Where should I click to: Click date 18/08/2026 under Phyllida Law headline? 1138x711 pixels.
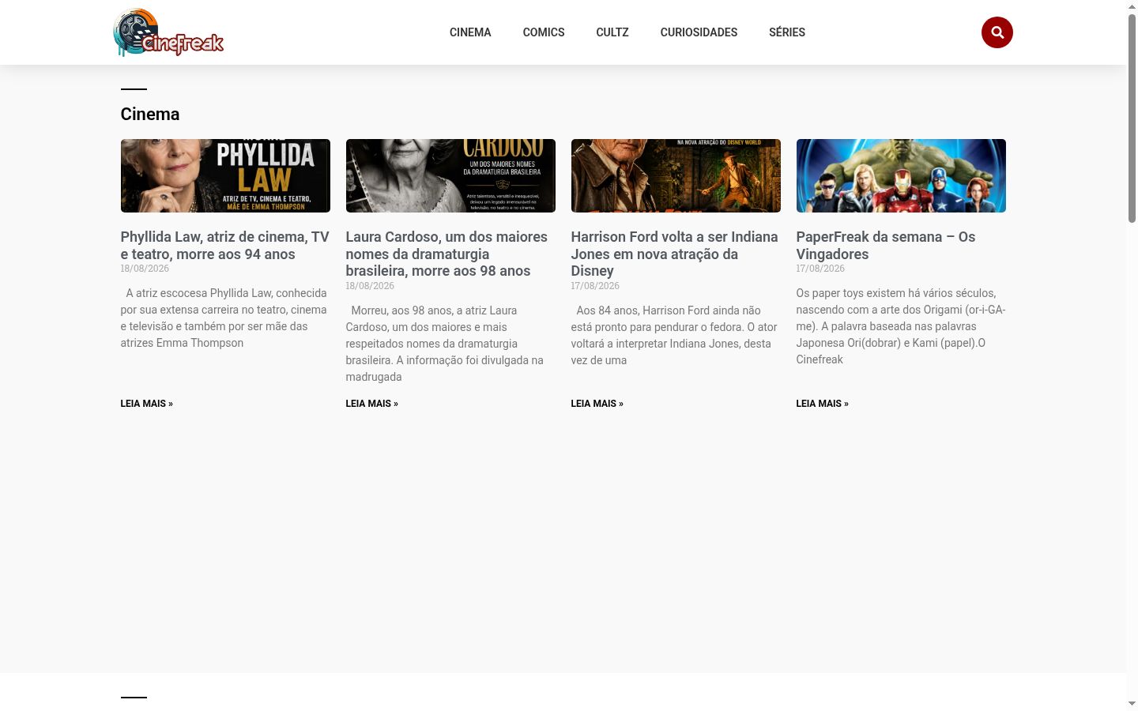pyautogui.click(x=145, y=269)
